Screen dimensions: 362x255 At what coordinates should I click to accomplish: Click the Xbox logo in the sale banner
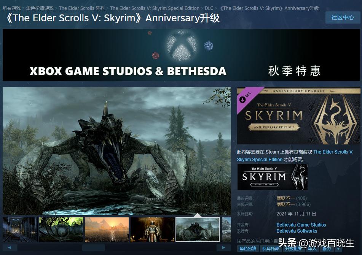[x=181, y=46]
